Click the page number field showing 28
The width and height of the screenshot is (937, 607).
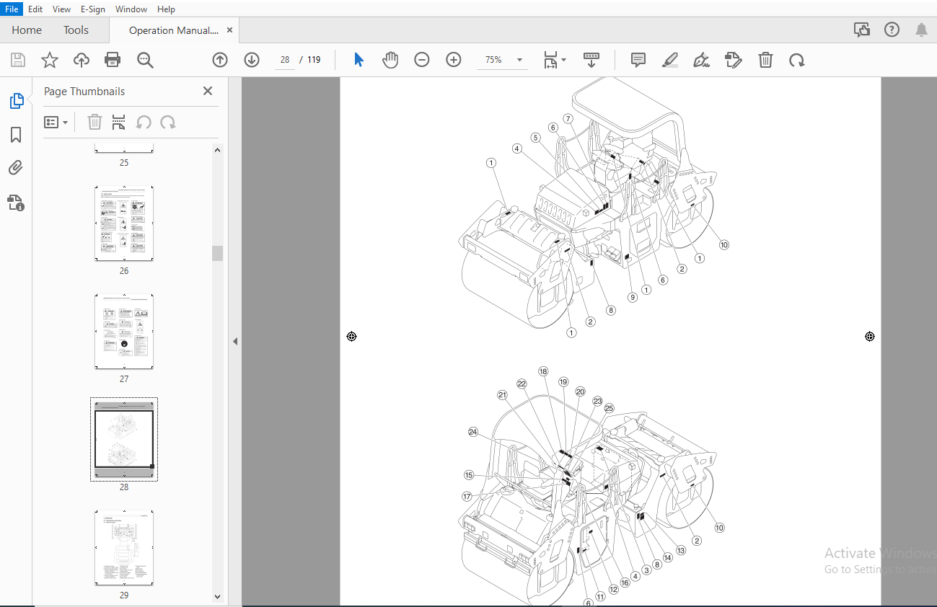pyautogui.click(x=285, y=60)
